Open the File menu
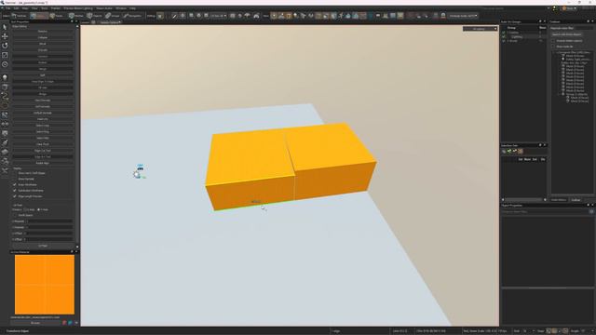596x335 pixels. pos(7,8)
